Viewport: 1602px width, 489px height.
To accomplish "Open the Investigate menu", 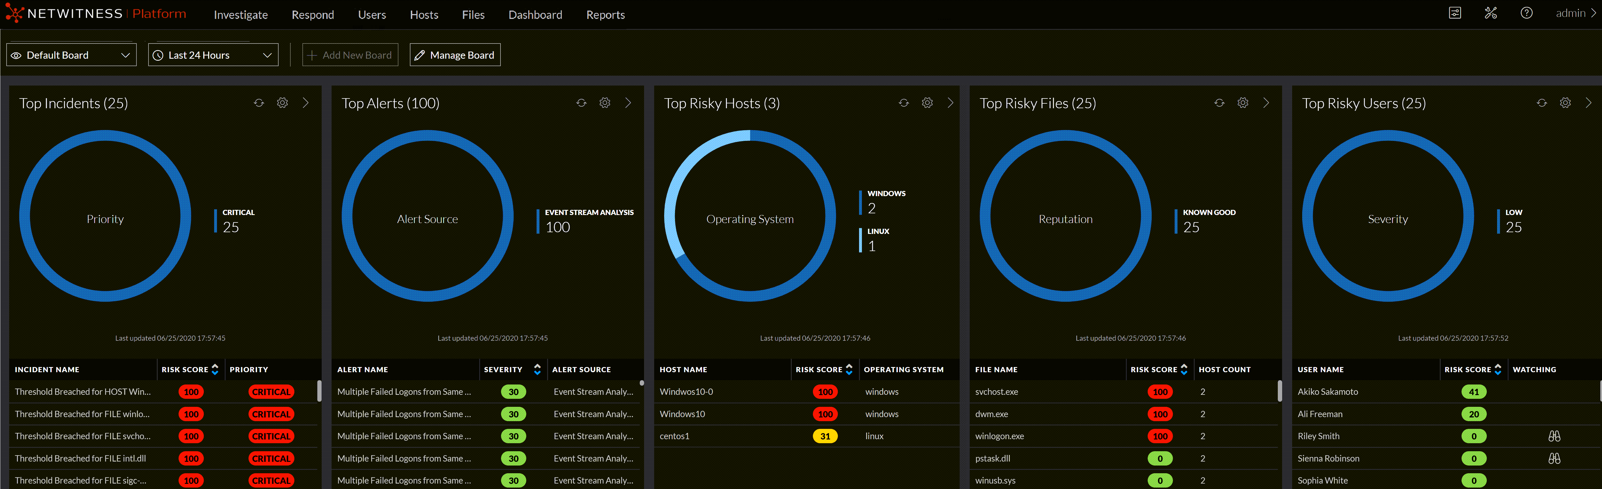I will point(241,15).
